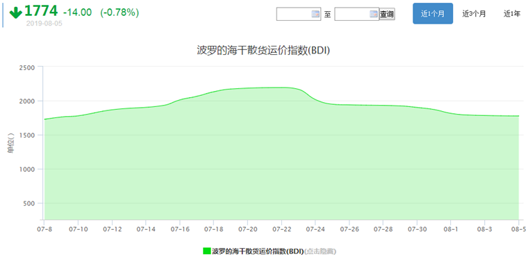Screen dimensions: 528x257
Task: Click the y-axis label 1000
Action: click(x=28, y=169)
